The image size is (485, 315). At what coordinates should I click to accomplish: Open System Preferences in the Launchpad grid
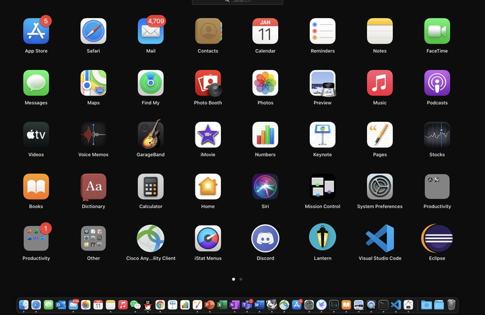coord(380,186)
